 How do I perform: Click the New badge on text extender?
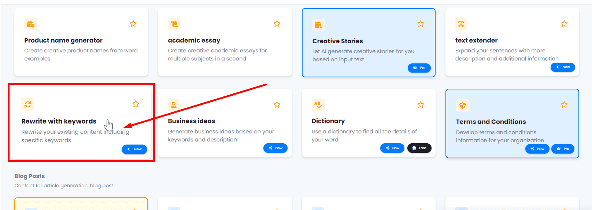click(x=563, y=67)
